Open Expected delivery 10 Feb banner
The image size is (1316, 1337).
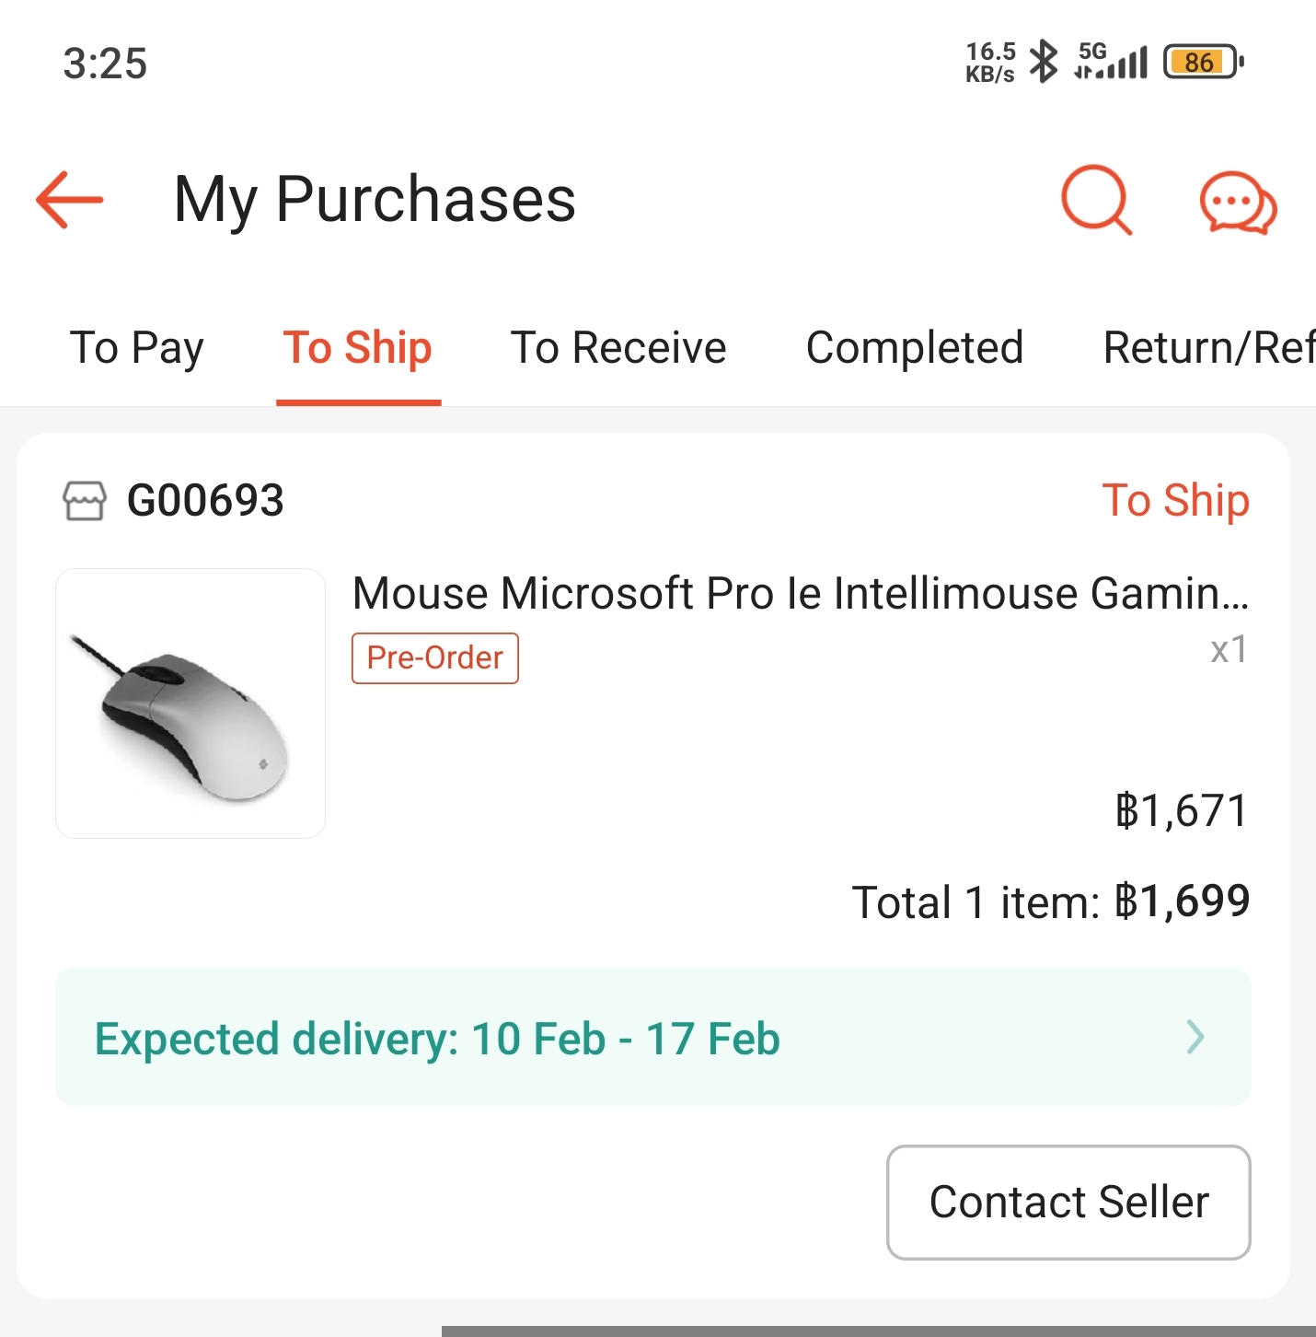[x=438, y=1038]
